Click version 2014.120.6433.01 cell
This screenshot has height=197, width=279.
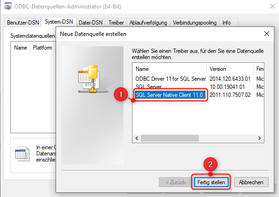tap(230, 79)
